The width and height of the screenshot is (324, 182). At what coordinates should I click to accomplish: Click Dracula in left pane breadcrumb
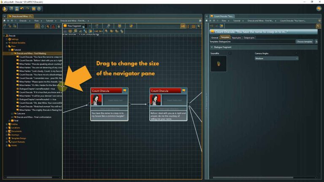[x=23, y=21]
